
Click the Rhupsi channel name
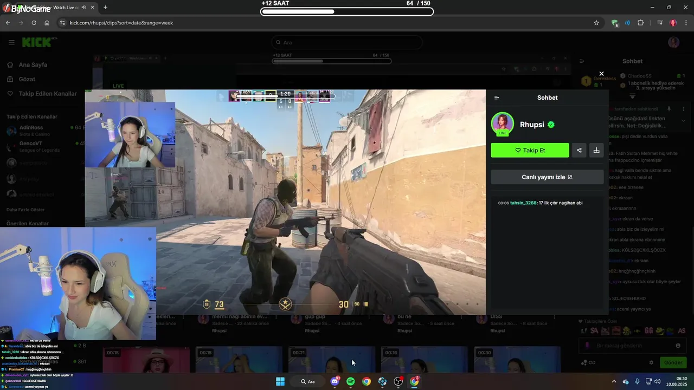(532, 125)
